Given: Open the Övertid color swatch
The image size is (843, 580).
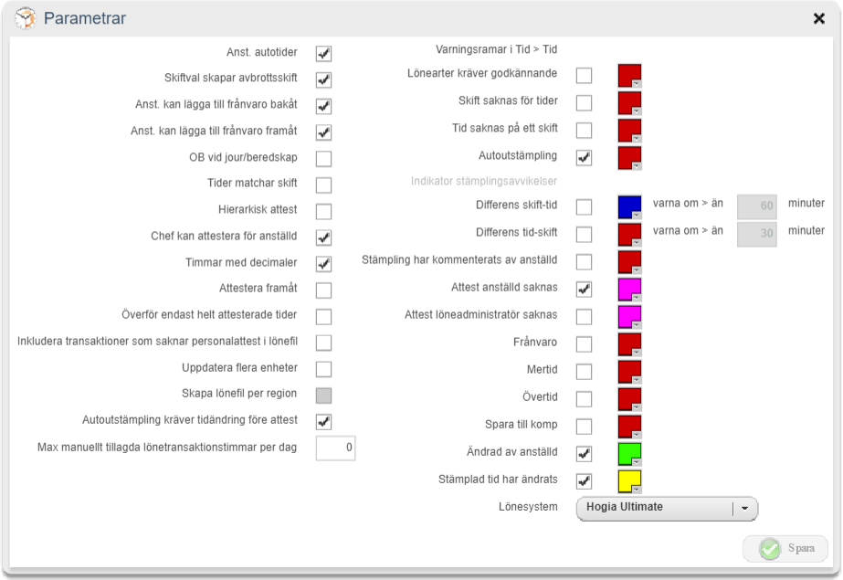Looking at the screenshot, I should tap(629, 399).
